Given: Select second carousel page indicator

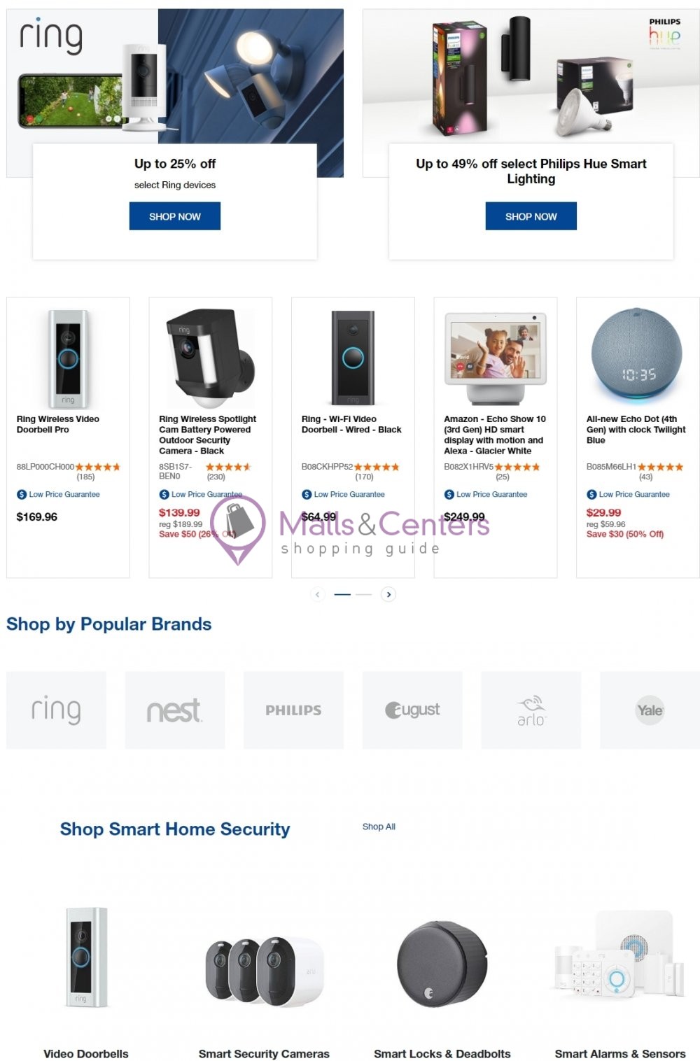Looking at the screenshot, I should tap(364, 594).
